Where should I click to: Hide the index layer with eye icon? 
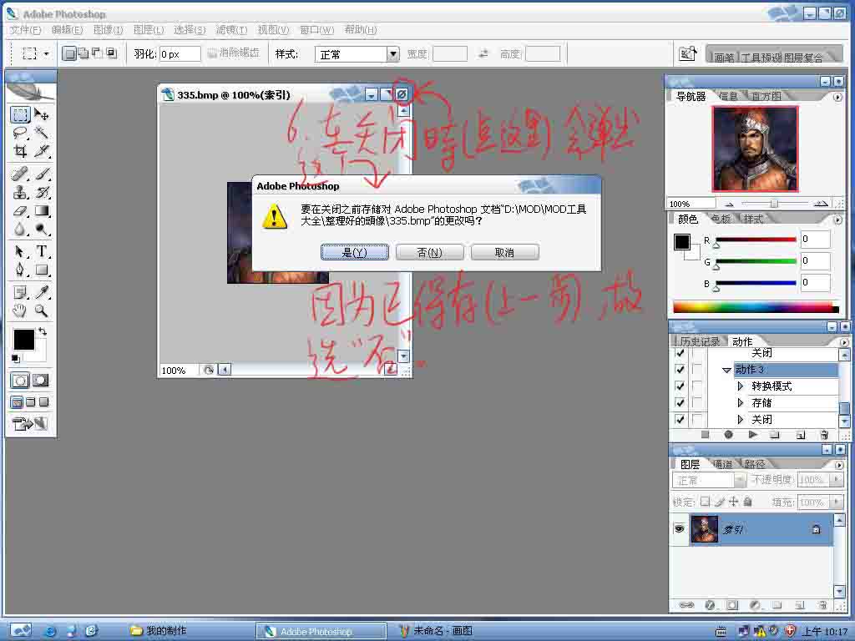(x=680, y=529)
